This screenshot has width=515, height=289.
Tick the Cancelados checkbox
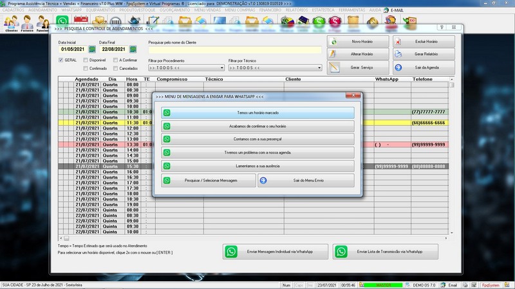coord(115,69)
